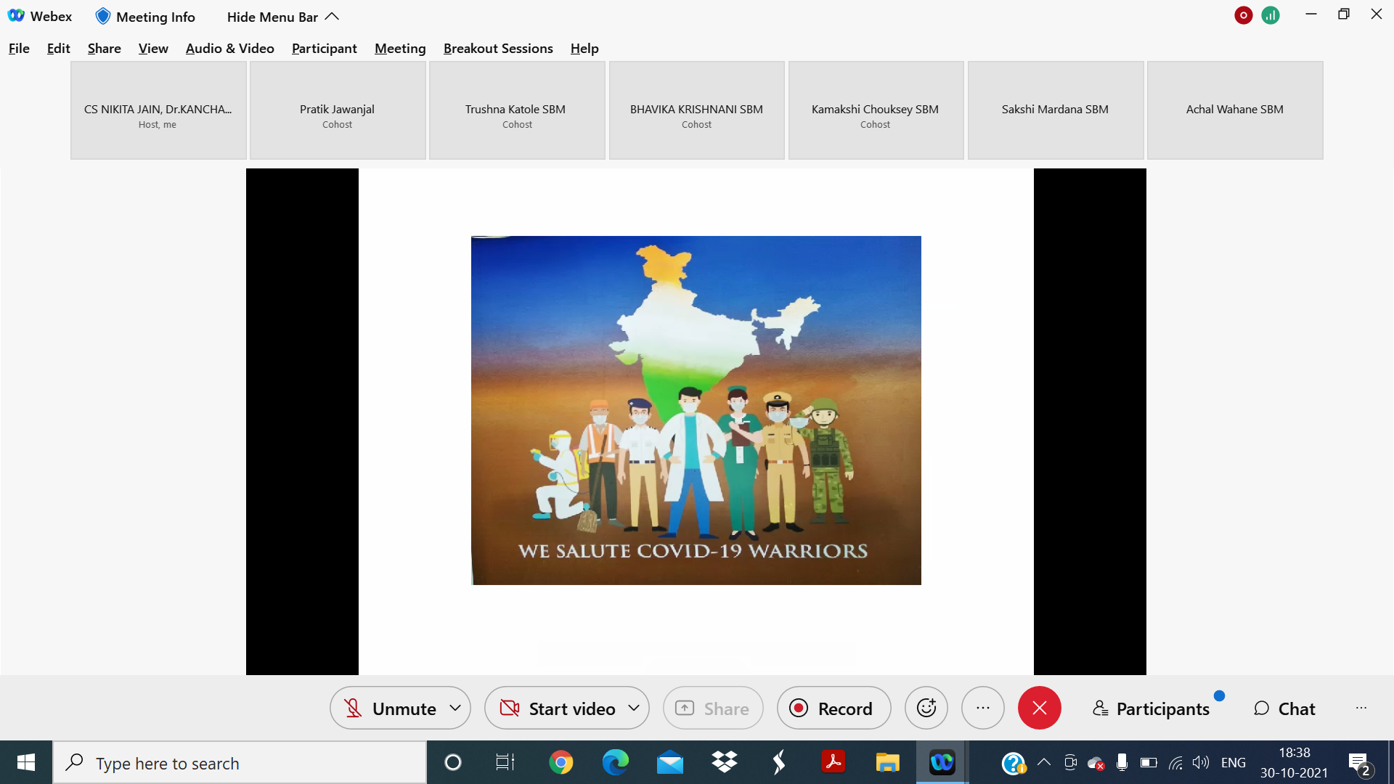Open Dropbox from taskbar
Viewport: 1394px width, 784px height.
click(725, 762)
